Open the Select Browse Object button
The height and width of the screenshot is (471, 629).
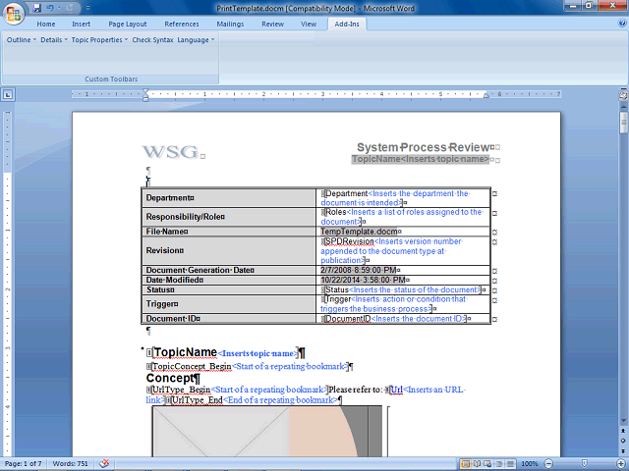click(x=623, y=441)
